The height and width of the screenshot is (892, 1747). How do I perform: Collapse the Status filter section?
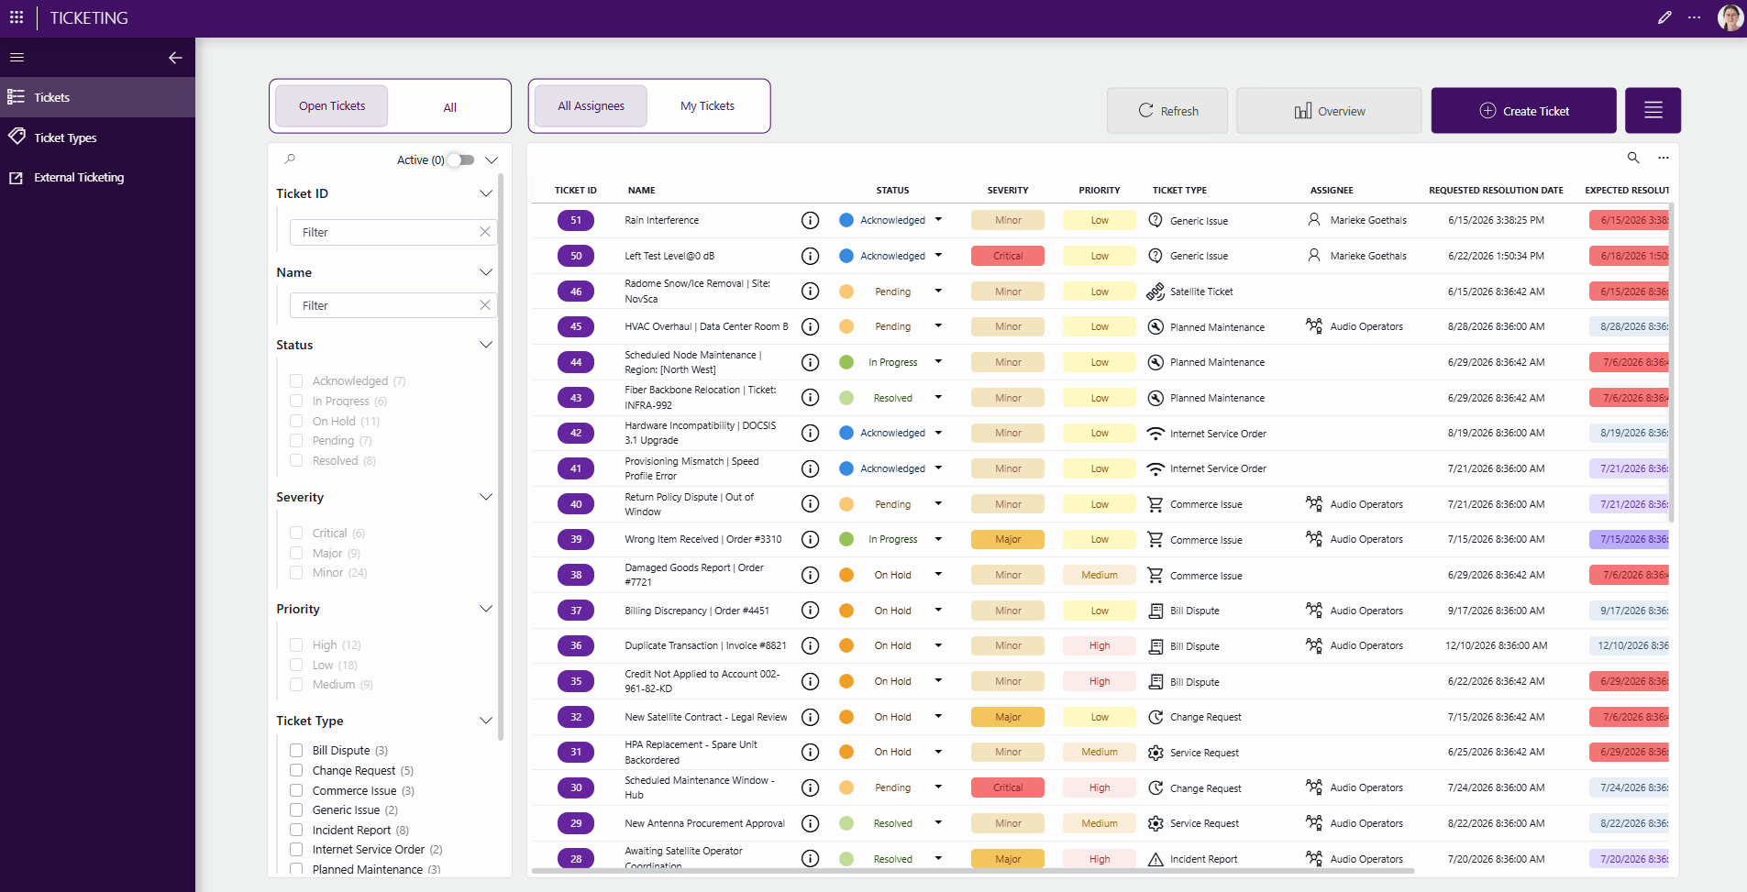[486, 345]
